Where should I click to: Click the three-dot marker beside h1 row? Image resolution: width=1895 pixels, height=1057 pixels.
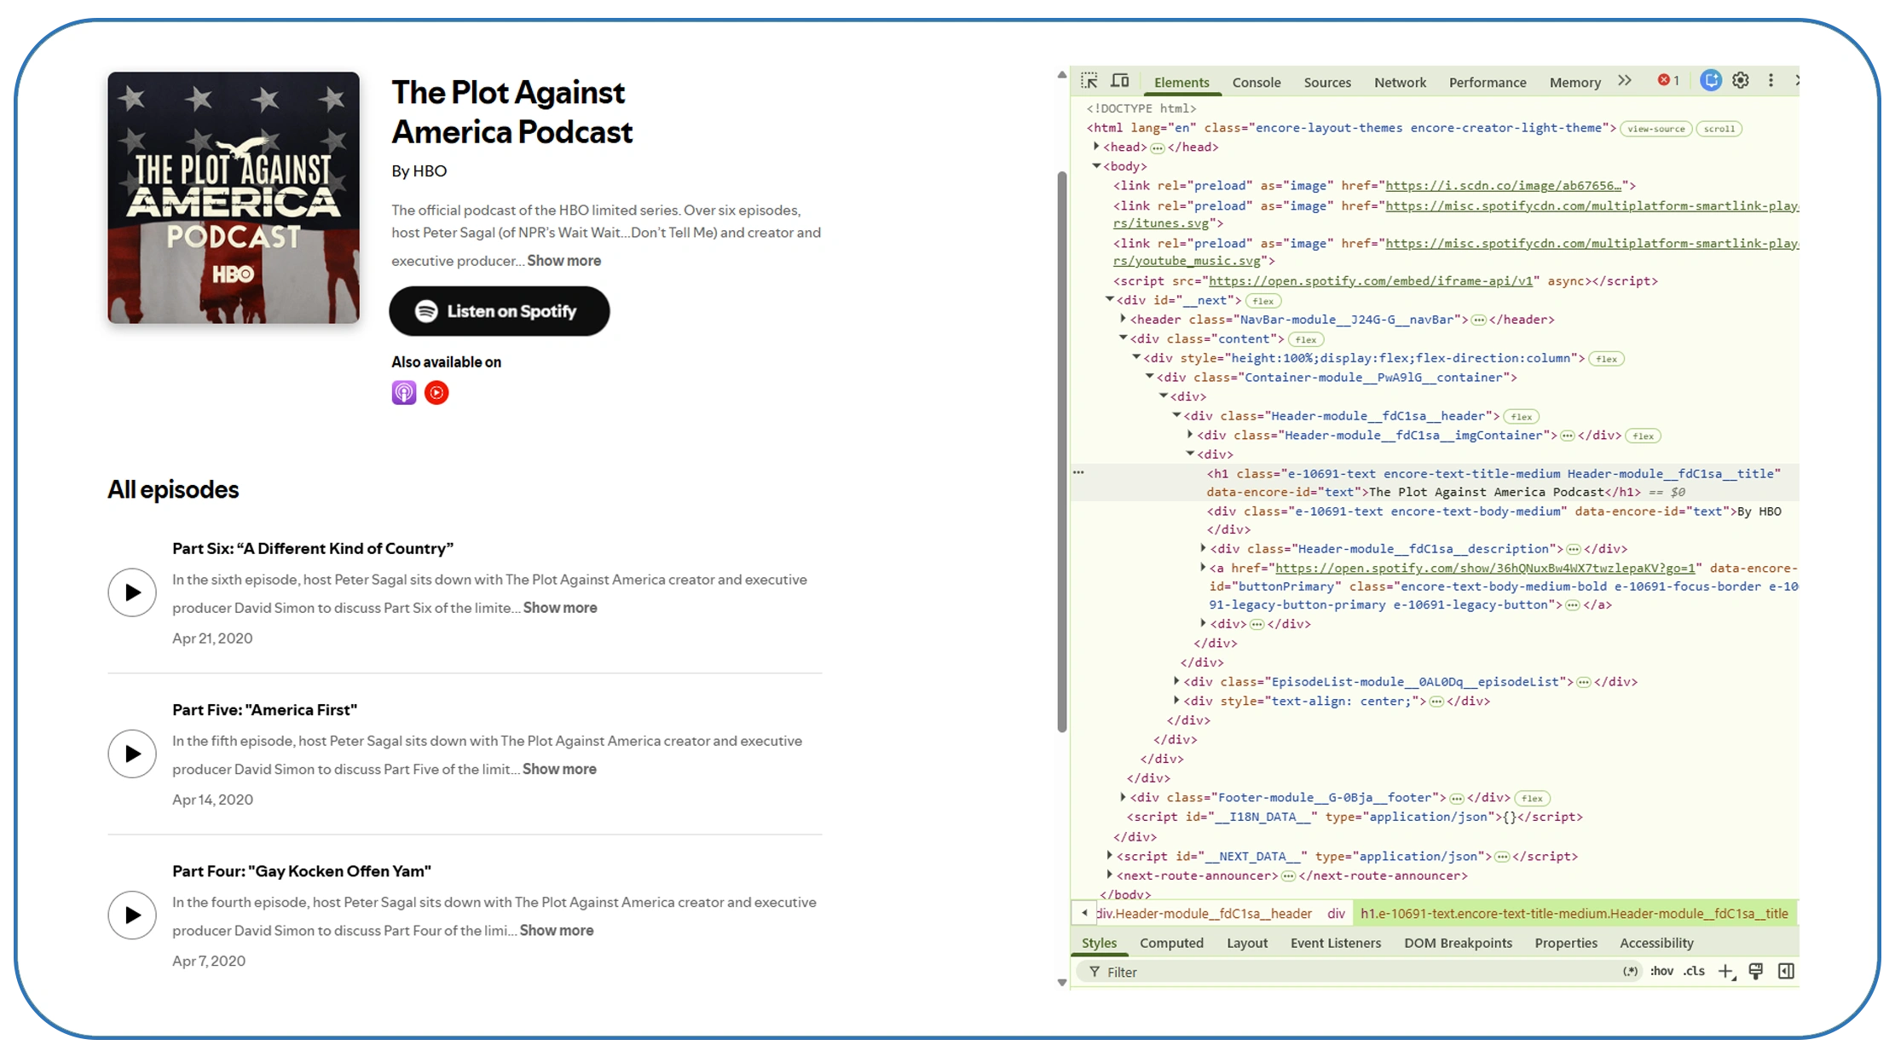pyautogui.click(x=1079, y=472)
